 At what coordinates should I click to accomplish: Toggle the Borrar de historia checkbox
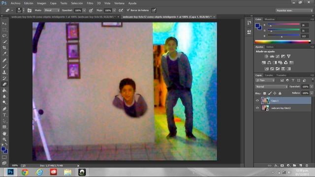point(128,10)
